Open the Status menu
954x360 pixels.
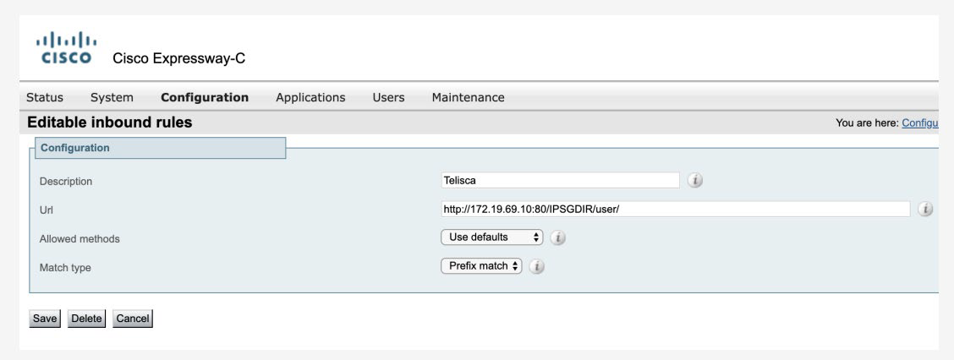click(44, 97)
